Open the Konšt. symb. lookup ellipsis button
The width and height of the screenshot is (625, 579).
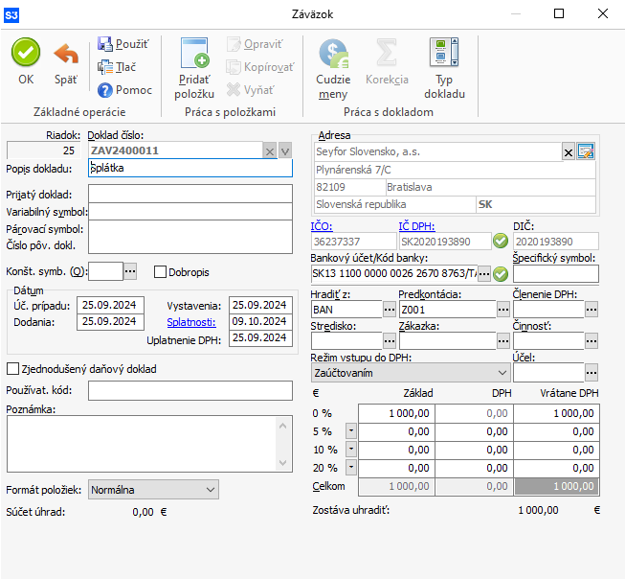(x=130, y=271)
